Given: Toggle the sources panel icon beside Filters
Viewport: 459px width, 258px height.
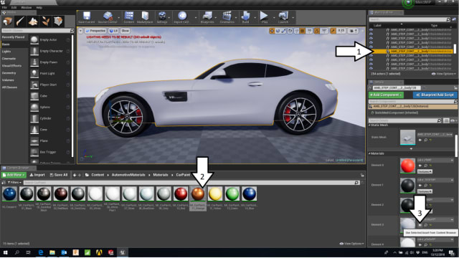Looking at the screenshot, I should tap(4, 183).
